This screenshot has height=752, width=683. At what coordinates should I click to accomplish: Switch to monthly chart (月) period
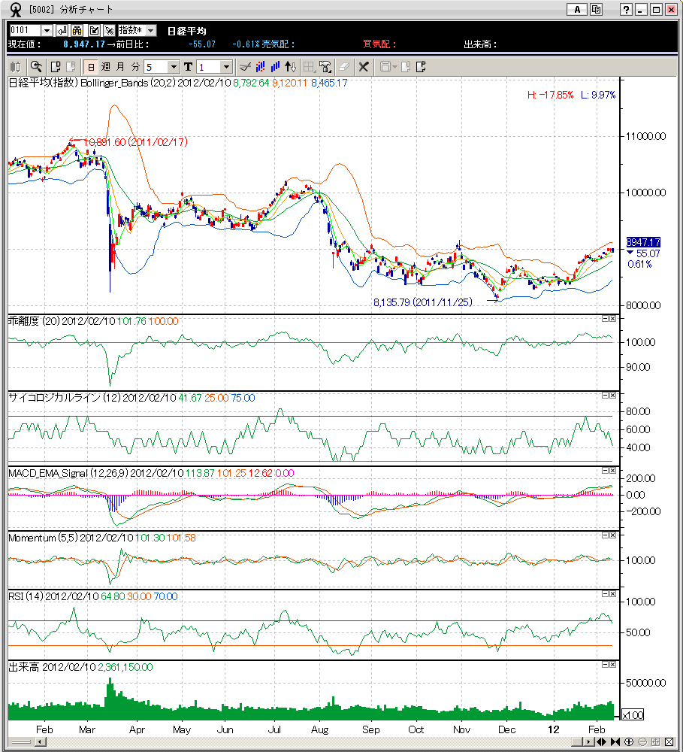coord(120,66)
